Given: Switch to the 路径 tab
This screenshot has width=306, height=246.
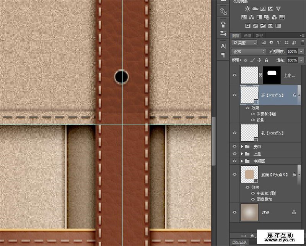Looking at the screenshot, I should pos(259,36).
